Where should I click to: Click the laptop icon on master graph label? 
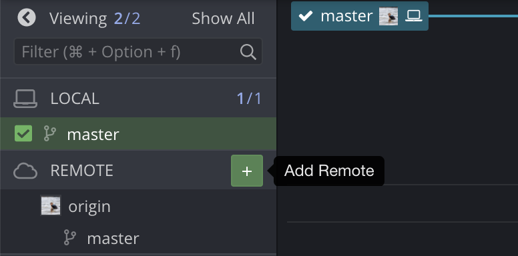414,16
